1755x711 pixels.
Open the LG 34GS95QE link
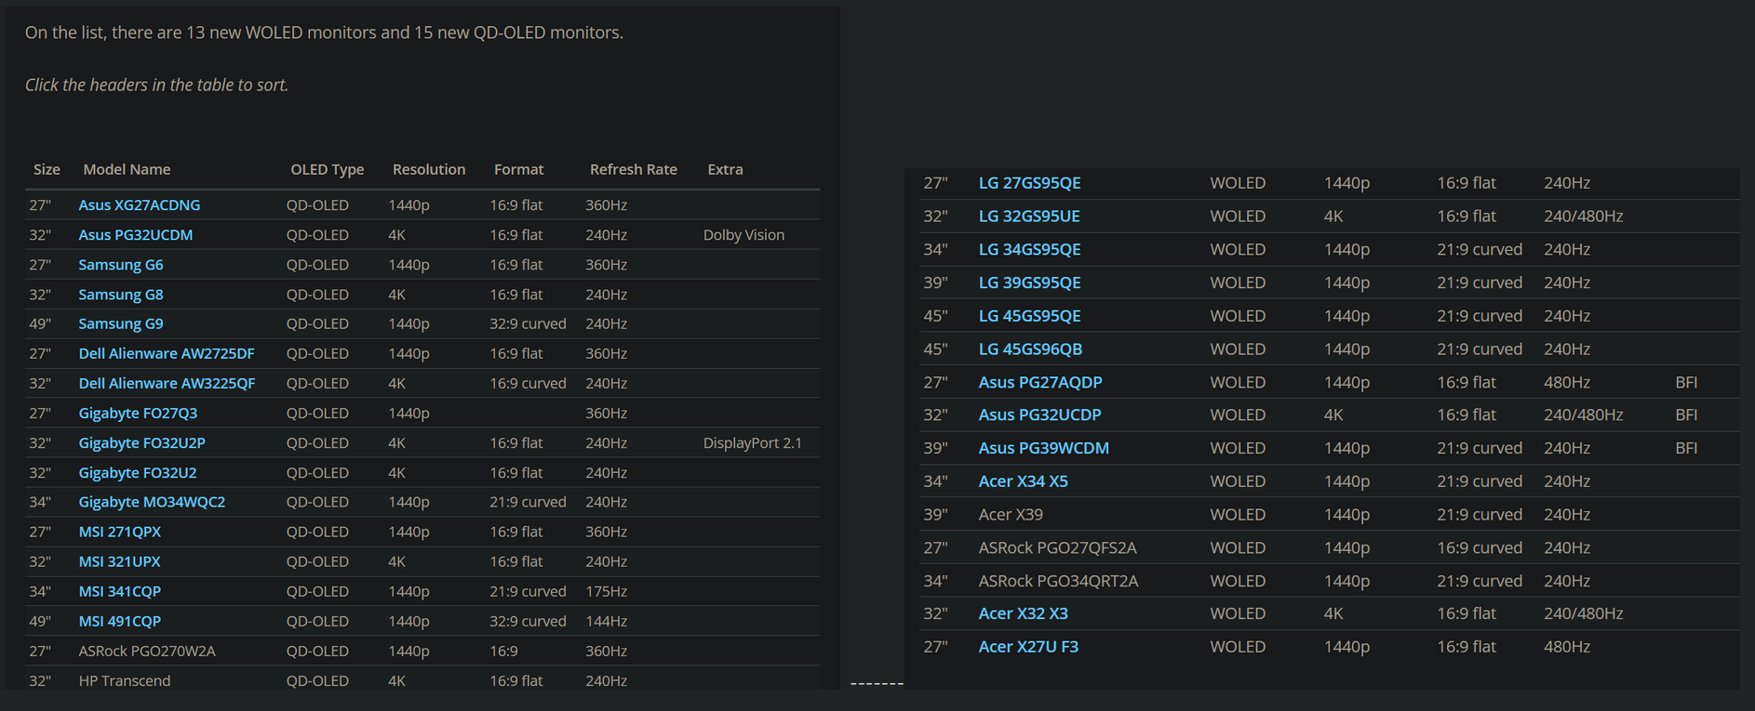tap(1029, 249)
